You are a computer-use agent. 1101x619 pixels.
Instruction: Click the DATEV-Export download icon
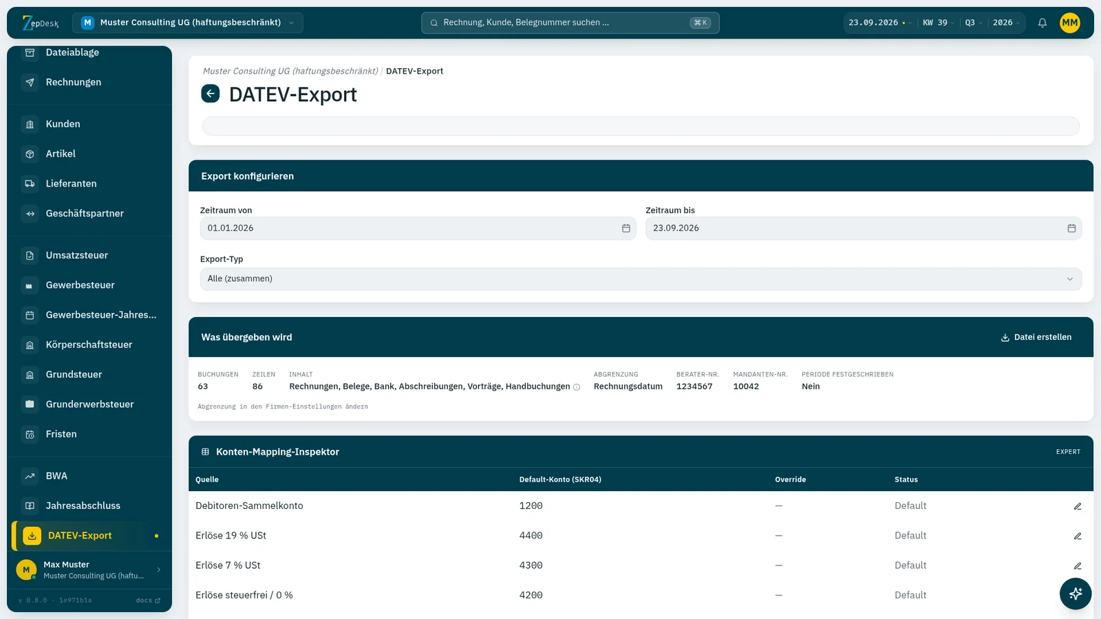pos(32,536)
